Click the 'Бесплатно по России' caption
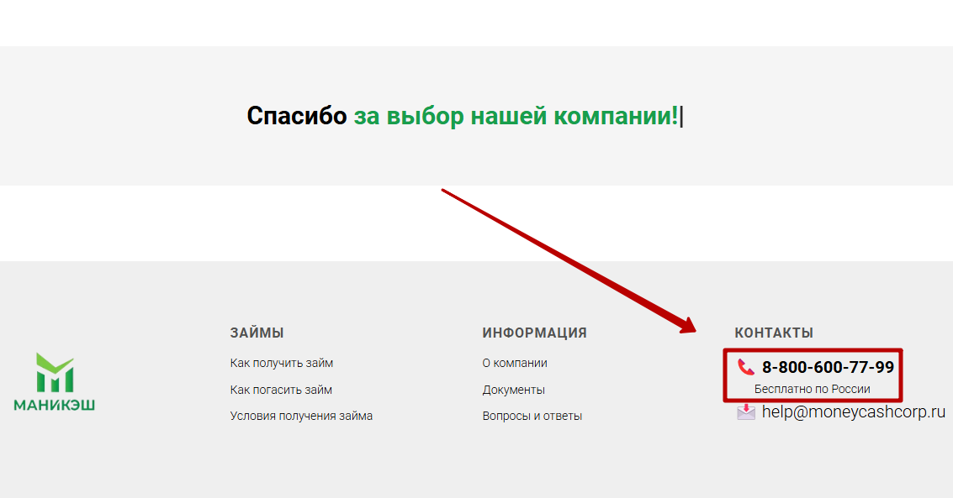953x498 pixels. tap(812, 390)
